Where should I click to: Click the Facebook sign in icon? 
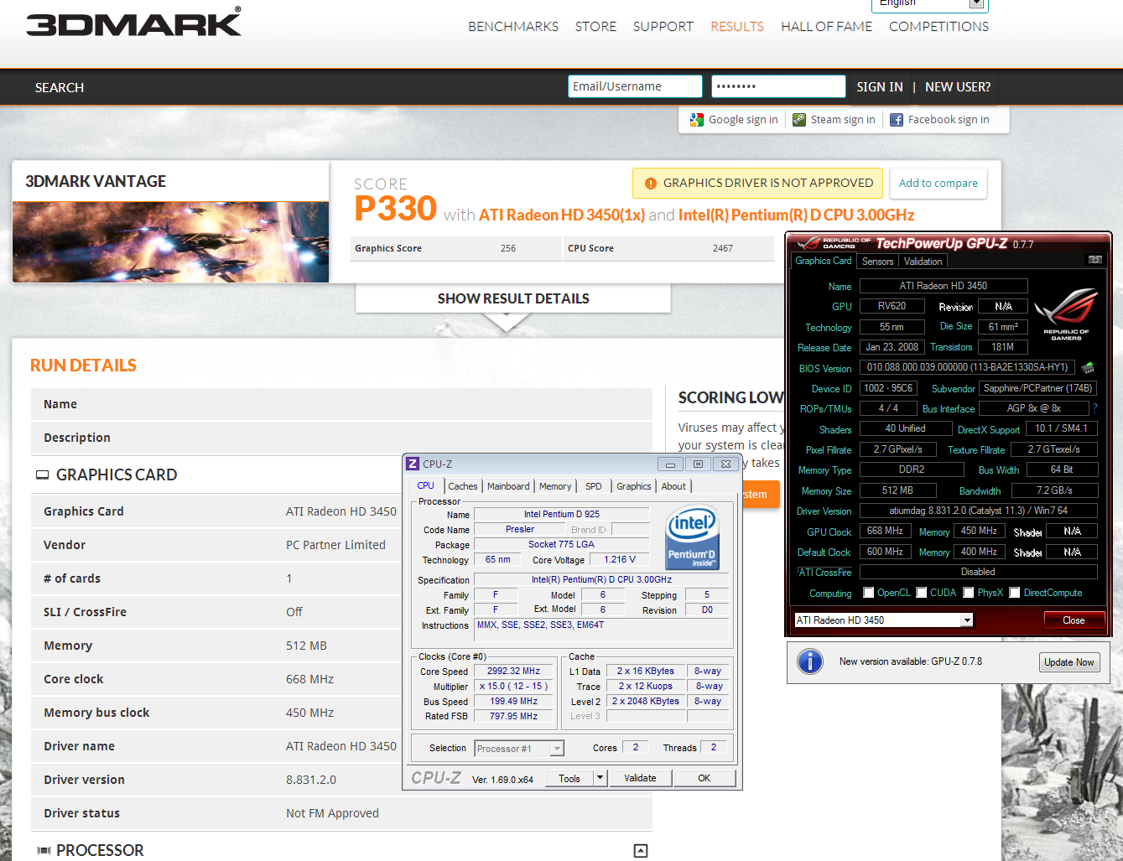click(x=897, y=120)
